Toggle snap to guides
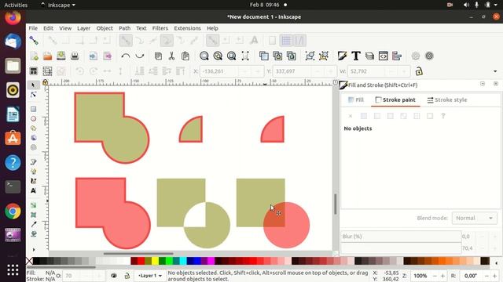Viewport: 503px width, 282px height. pos(300,40)
